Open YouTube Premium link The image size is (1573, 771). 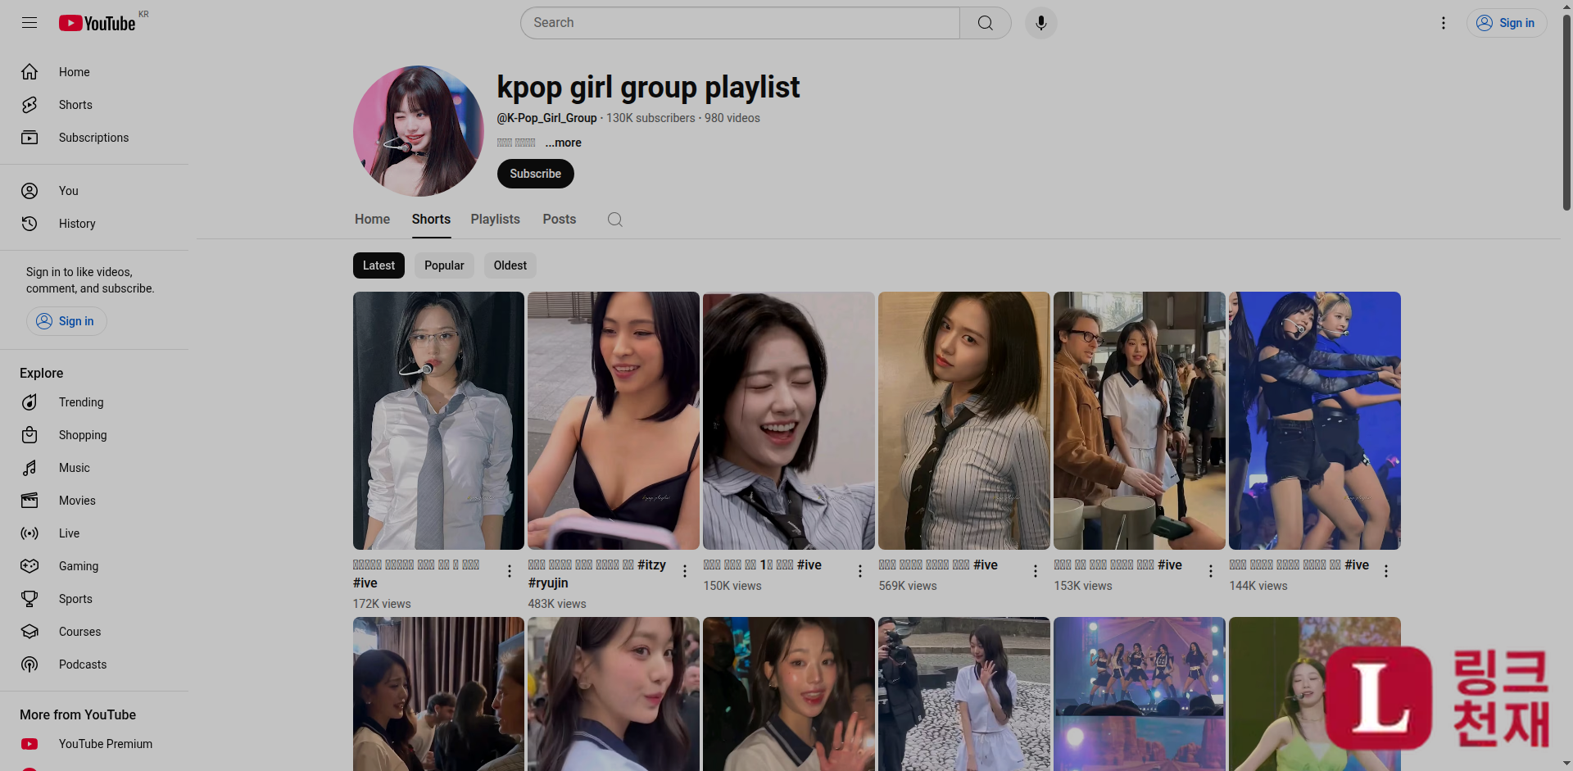click(x=94, y=744)
